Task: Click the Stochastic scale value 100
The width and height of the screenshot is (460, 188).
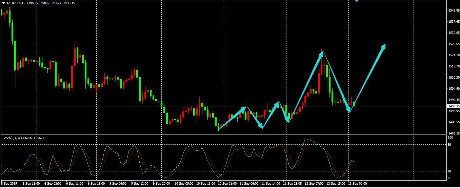Action: 451,138
